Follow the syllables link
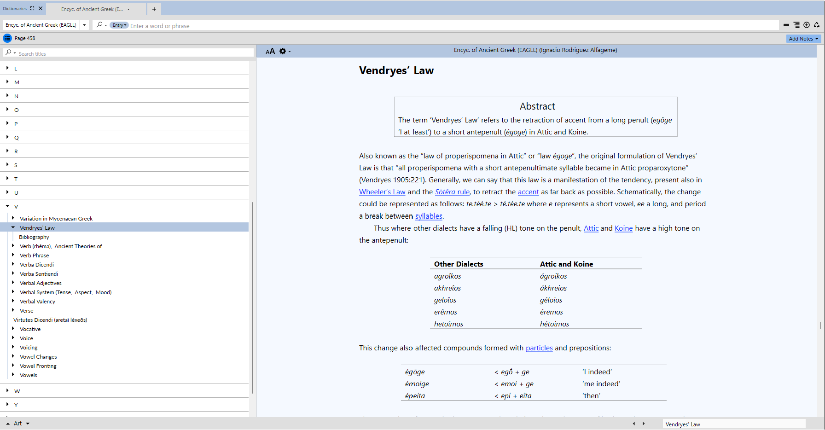The image size is (825, 430). 429,216
